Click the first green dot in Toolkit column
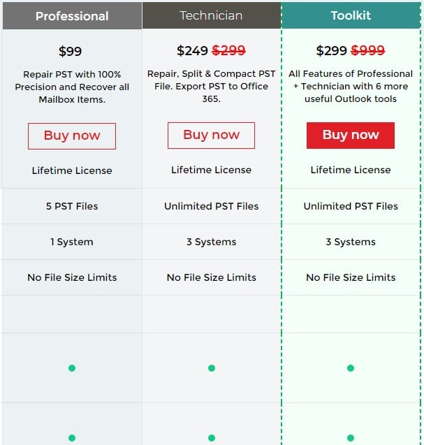Screen dimensions: 424x445 pos(351,368)
